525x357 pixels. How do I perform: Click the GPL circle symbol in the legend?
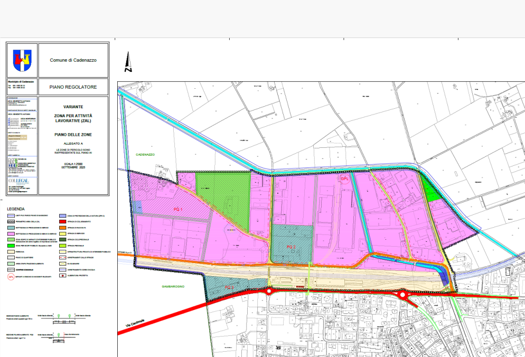pos(11,276)
